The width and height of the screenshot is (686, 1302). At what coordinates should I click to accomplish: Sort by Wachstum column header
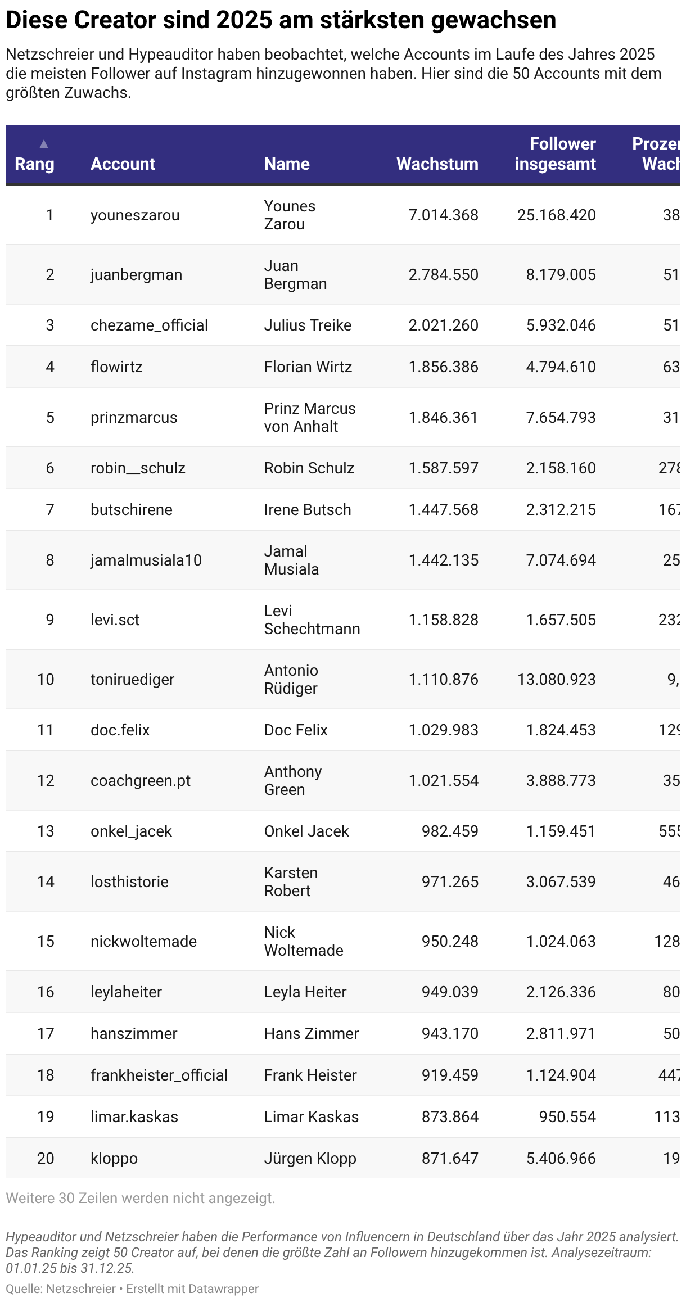[437, 164]
